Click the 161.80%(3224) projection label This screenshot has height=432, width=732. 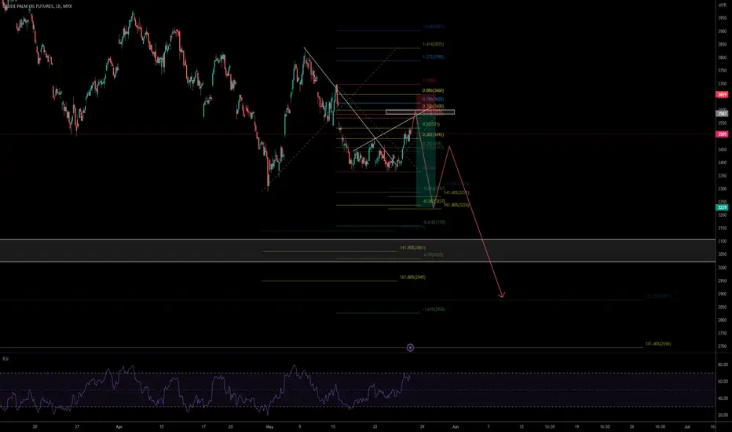click(456, 205)
